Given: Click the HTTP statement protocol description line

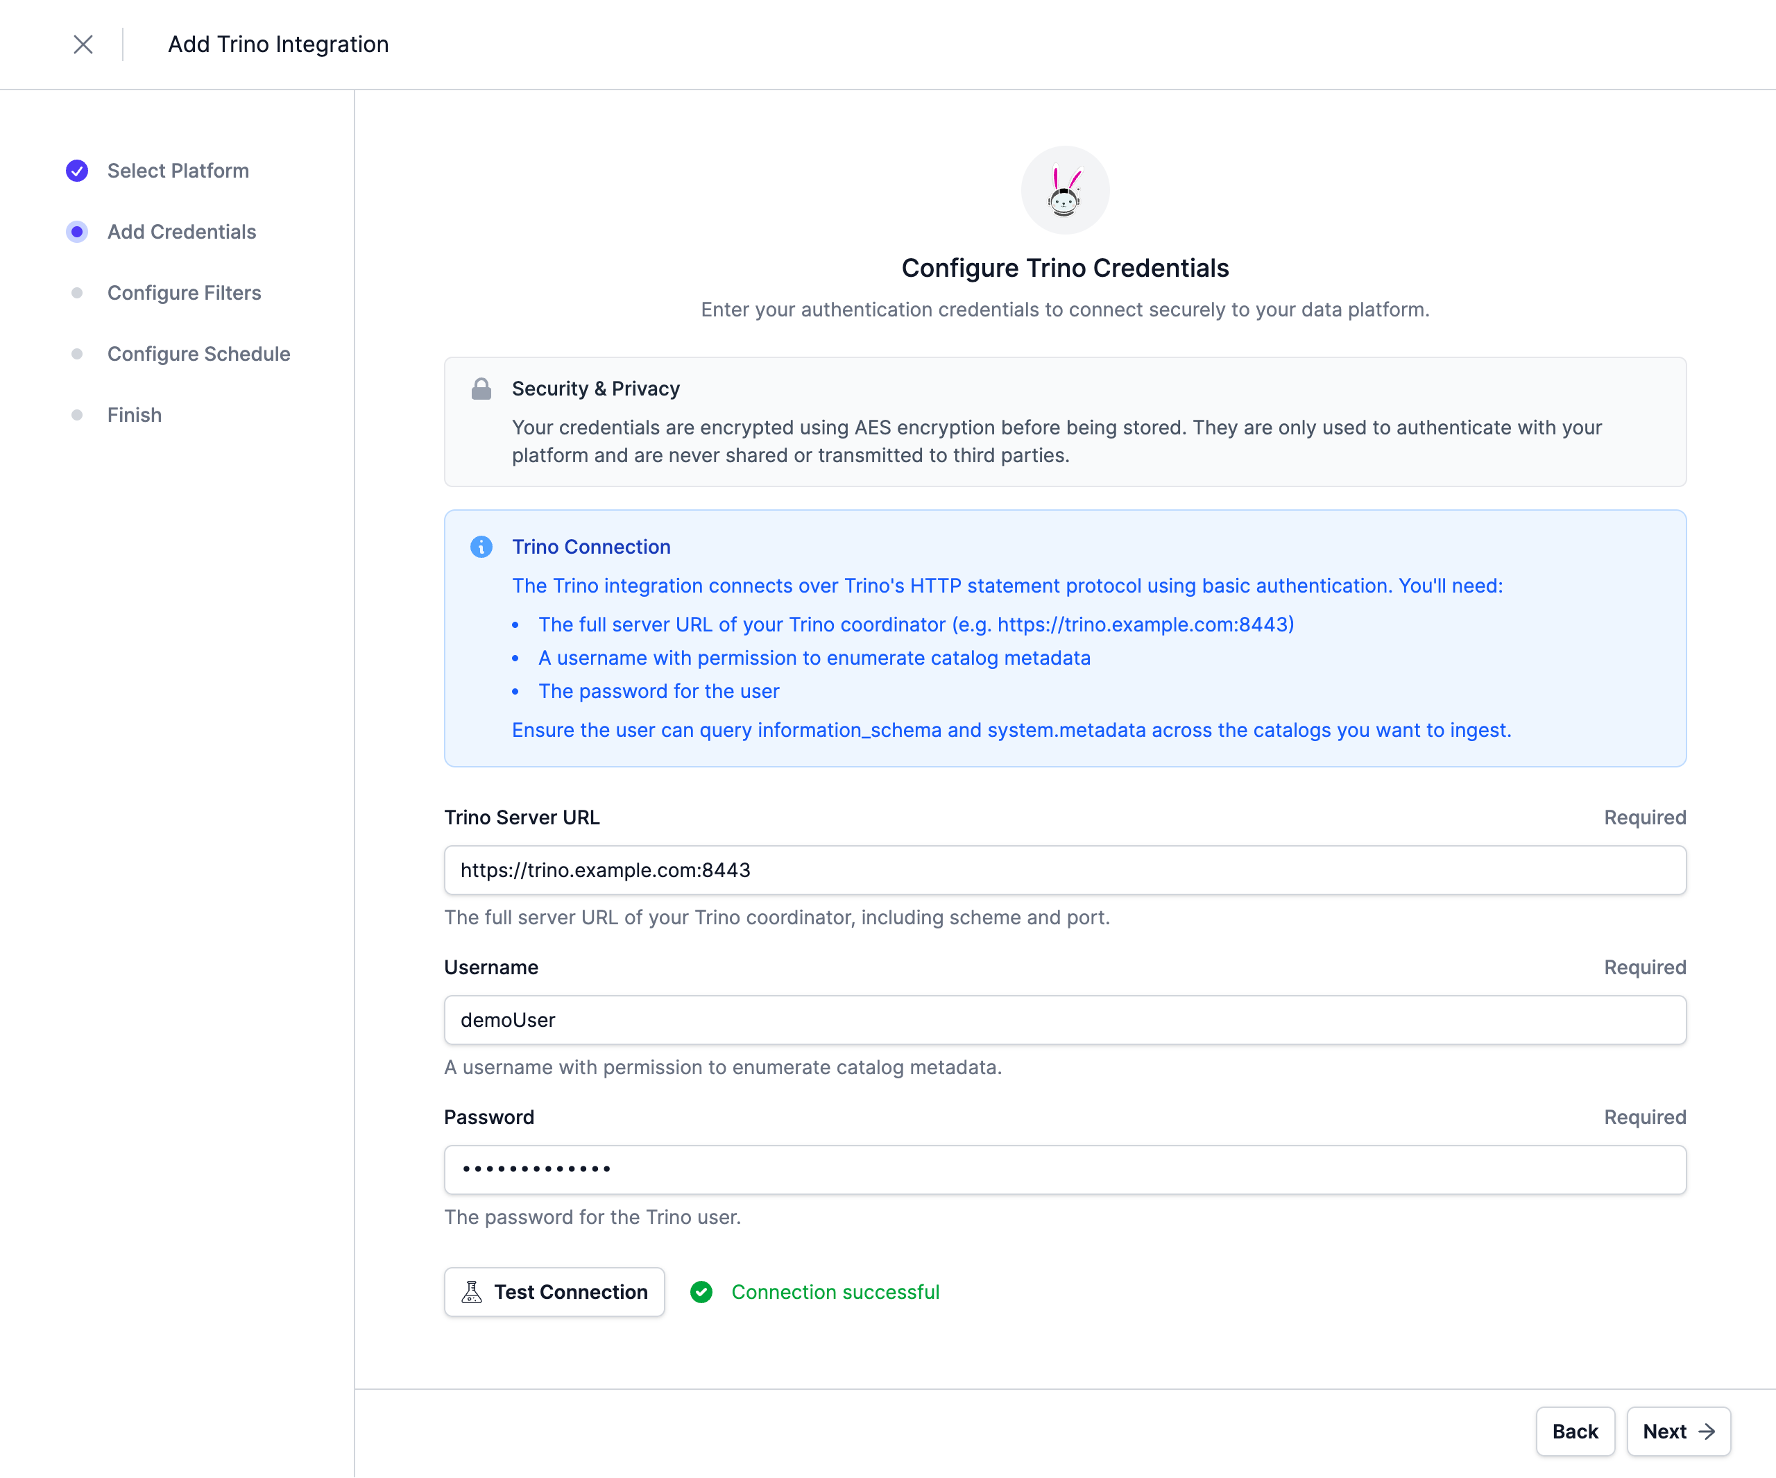Looking at the screenshot, I should tap(1007, 586).
